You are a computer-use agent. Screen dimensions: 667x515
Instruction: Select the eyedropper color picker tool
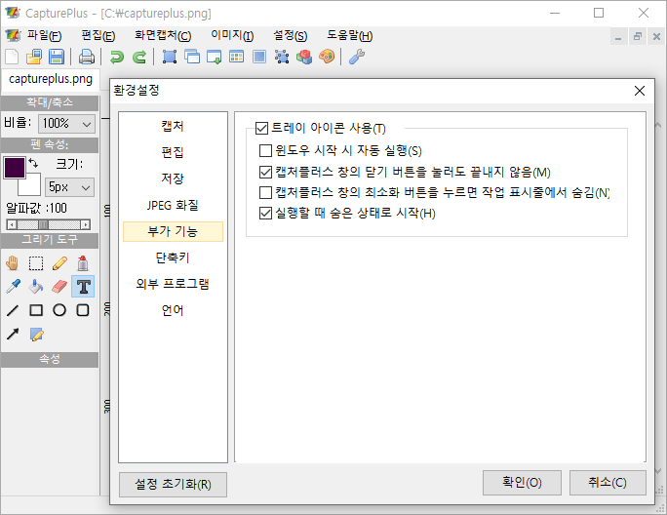pyautogui.click(x=13, y=287)
